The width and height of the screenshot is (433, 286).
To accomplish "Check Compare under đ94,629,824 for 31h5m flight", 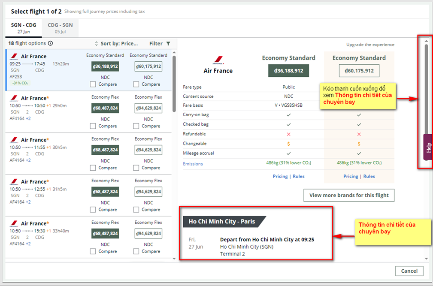I will click(136, 210).
